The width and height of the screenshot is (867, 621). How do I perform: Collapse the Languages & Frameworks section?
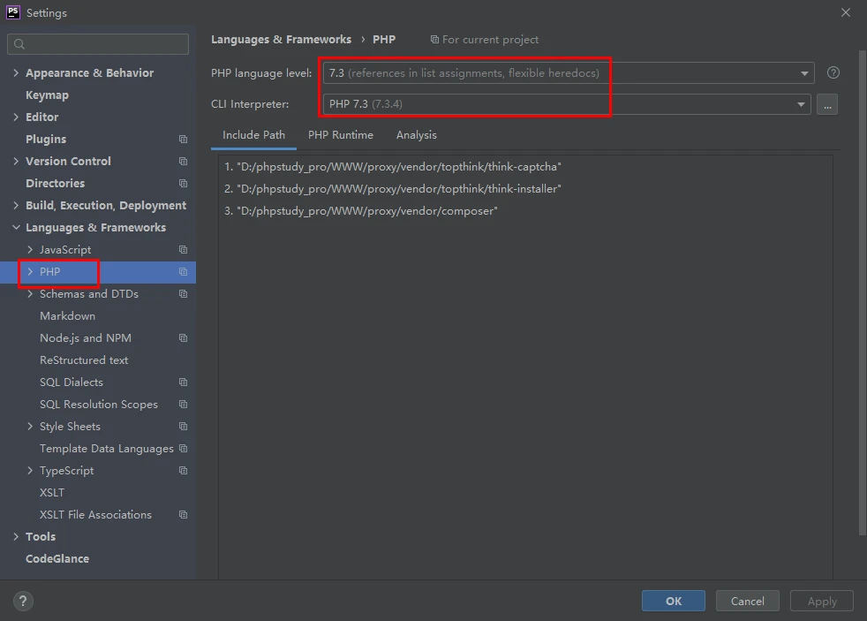click(x=16, y=228)
